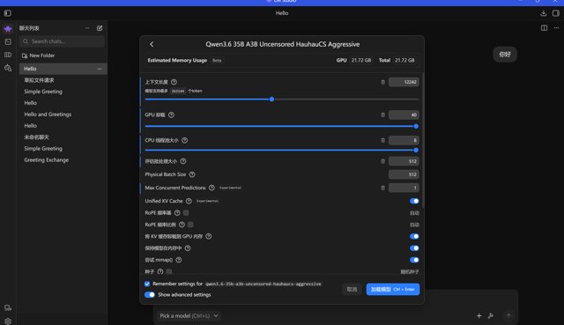Create a new chat with the compose icon
The height and width of the screenshot is (325, 564).
[100, 28]
